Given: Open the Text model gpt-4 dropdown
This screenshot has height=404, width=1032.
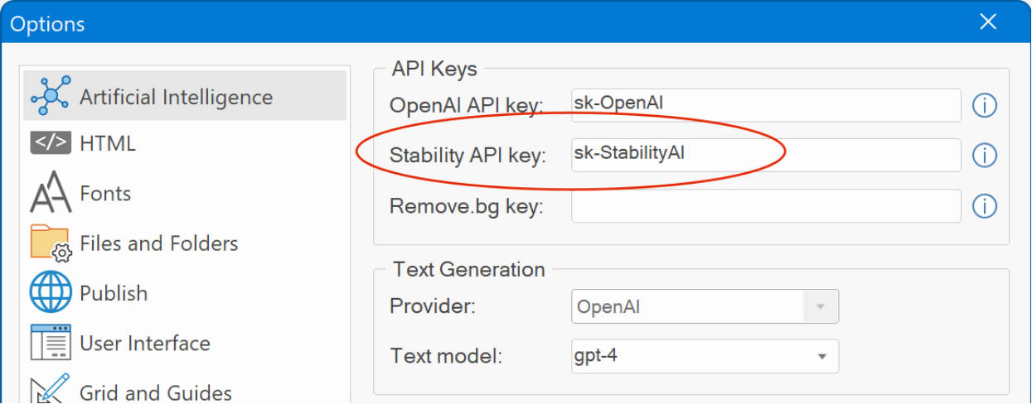Looking at the screenshot, I should pos(705,356).
